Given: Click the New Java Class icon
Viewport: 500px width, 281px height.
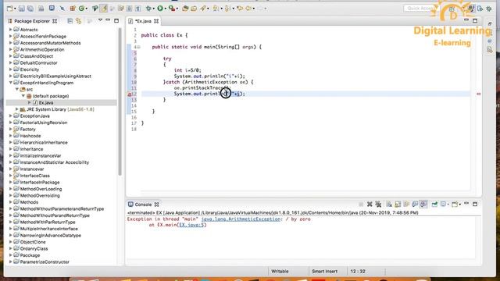Looking at the screenshot, I should click(x=81, y=9).
